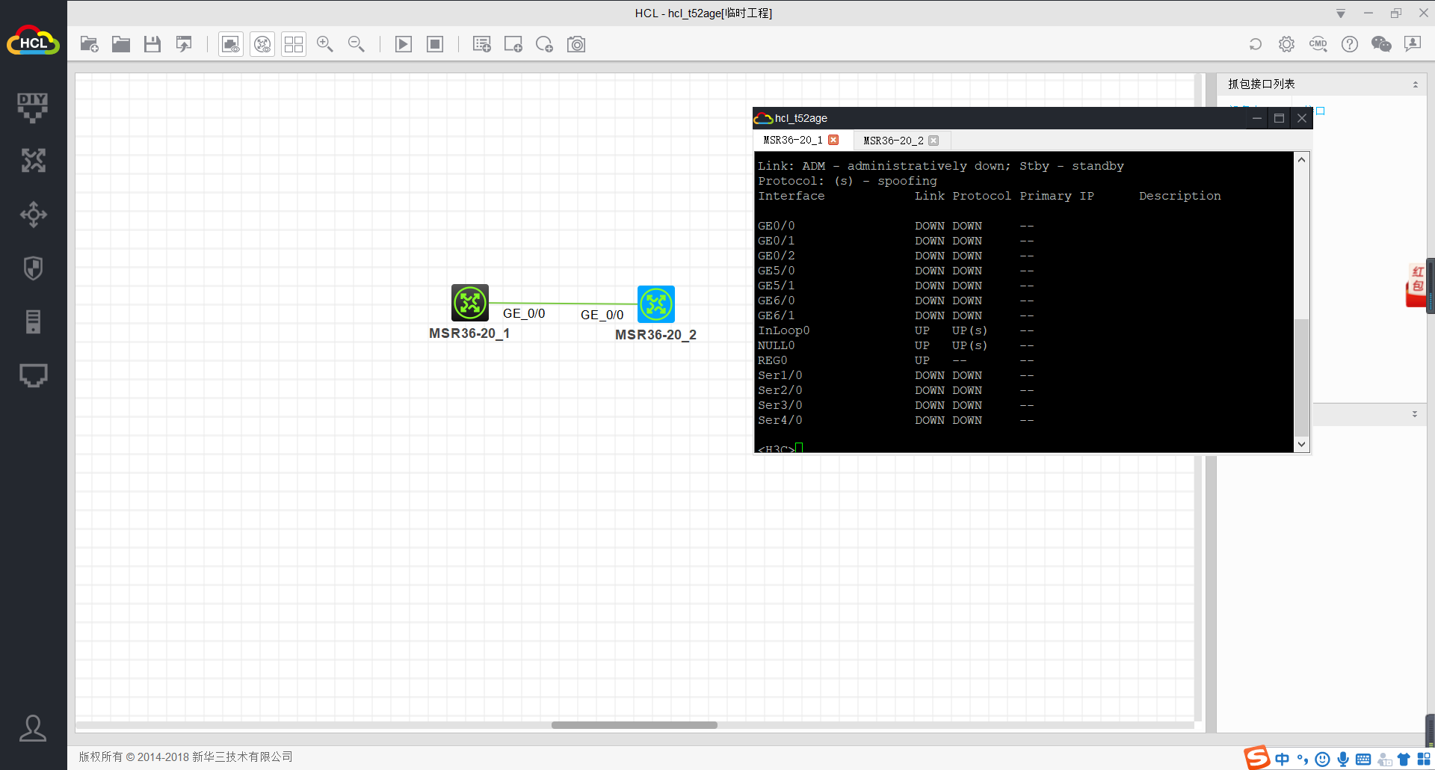This screenshot has width=1435, height=770.
Task: Click the new project folder icon
Action: point(89,45)
